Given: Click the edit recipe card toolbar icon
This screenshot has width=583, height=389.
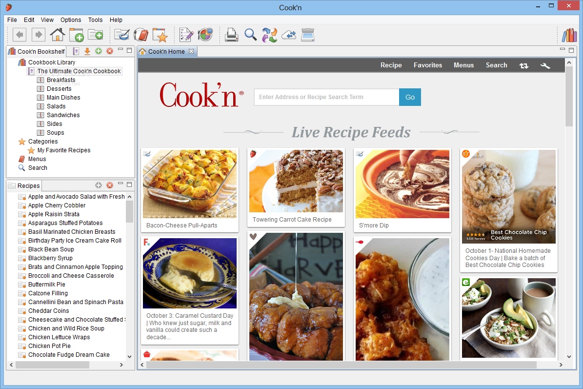Looking at the screenshot, I should pos(122,35).
